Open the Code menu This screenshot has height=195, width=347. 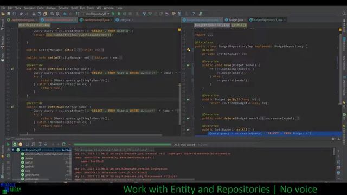40,8
